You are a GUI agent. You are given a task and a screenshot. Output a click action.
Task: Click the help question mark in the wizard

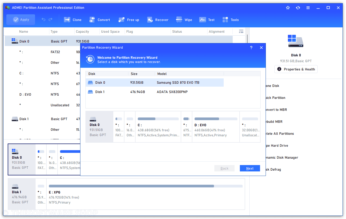[251, 48]
